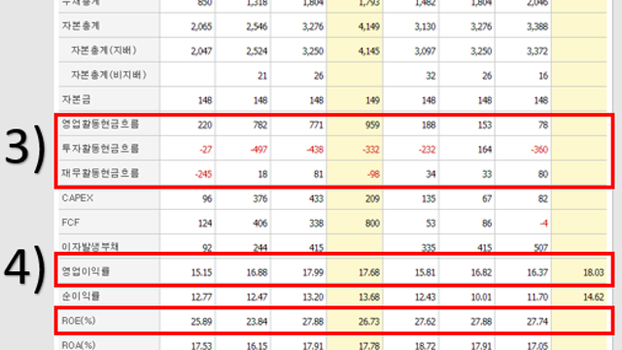Screen dimensions: 622x350
Task: Select the 18.03 operating margin cell
Action: tap(594, 272)
